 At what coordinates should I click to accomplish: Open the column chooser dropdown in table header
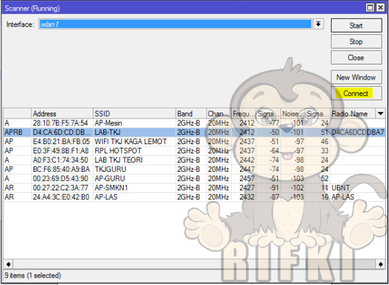(380, 114)
